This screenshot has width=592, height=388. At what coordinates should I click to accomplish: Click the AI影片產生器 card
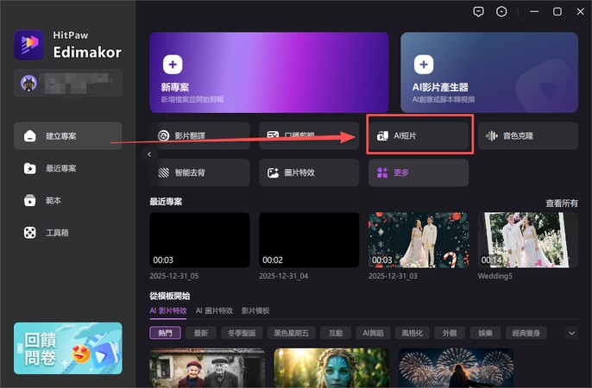point(489,72)
